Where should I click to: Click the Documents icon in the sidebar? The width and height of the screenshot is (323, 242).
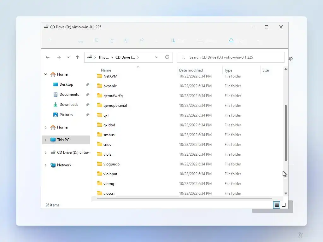click(56, 95)
